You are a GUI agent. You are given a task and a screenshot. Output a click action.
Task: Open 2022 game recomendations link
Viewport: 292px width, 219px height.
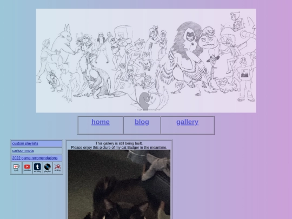(x=35, y=158)
